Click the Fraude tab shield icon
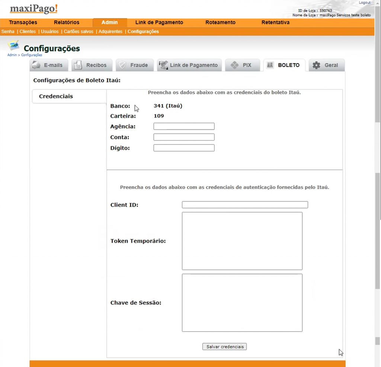The width and height of the screenshot is (381, 367). click(122, 65)
